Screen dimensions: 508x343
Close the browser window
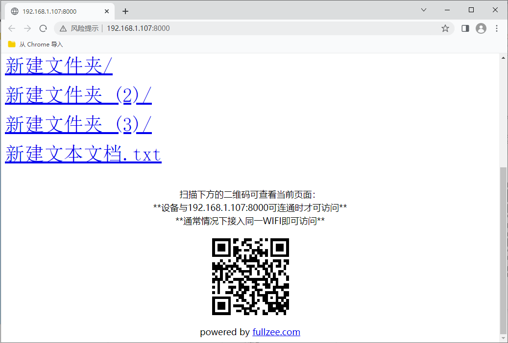tap(495, 10)
